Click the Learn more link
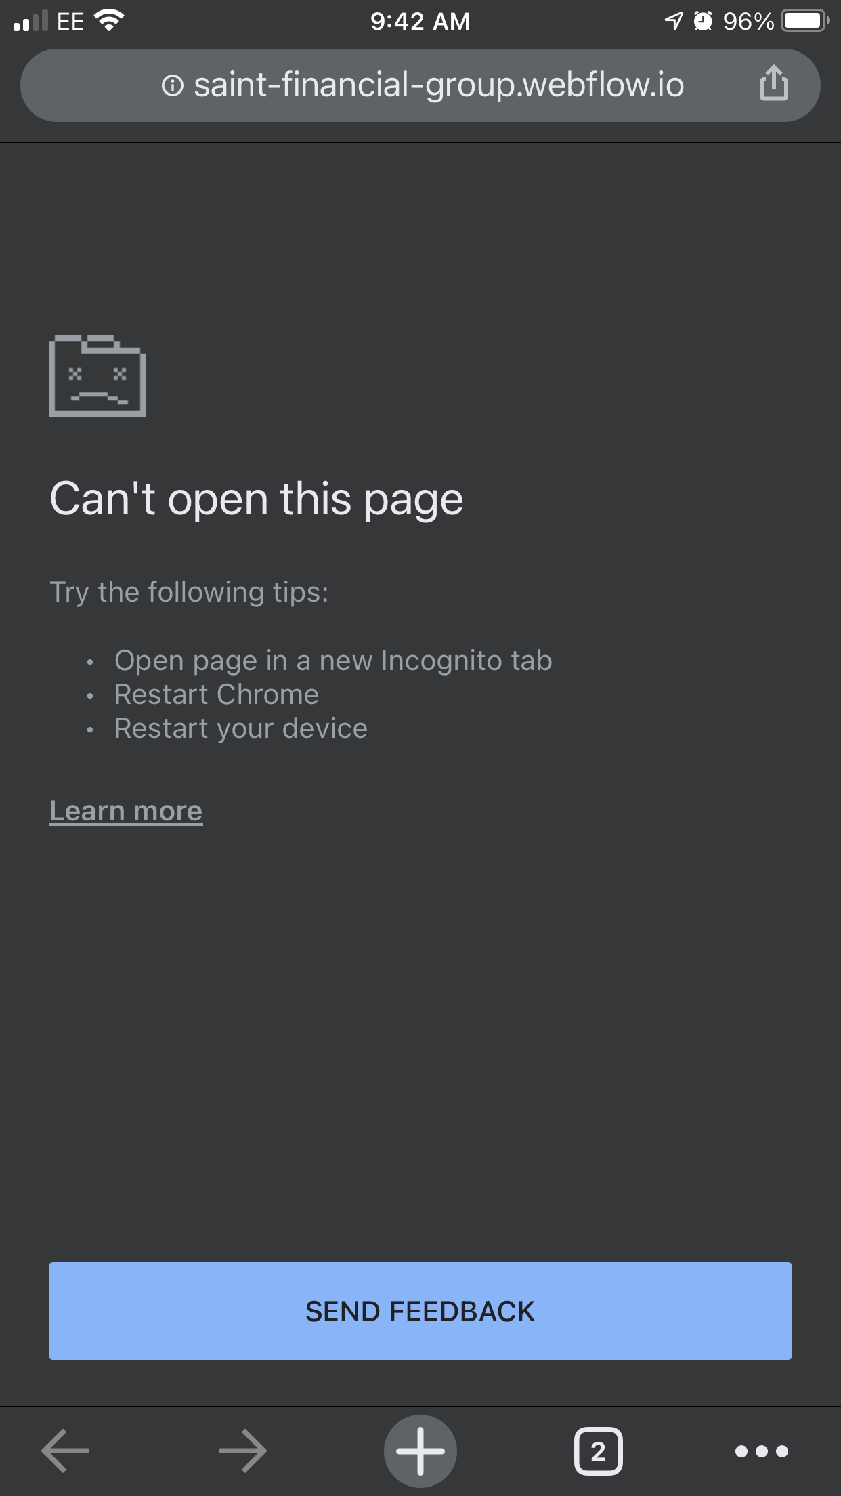This screenshot has width=841, height=1496. (126, 811)
